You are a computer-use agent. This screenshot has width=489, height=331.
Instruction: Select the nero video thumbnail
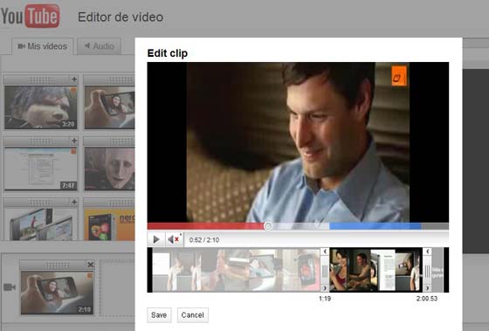(x=109, y=224)
